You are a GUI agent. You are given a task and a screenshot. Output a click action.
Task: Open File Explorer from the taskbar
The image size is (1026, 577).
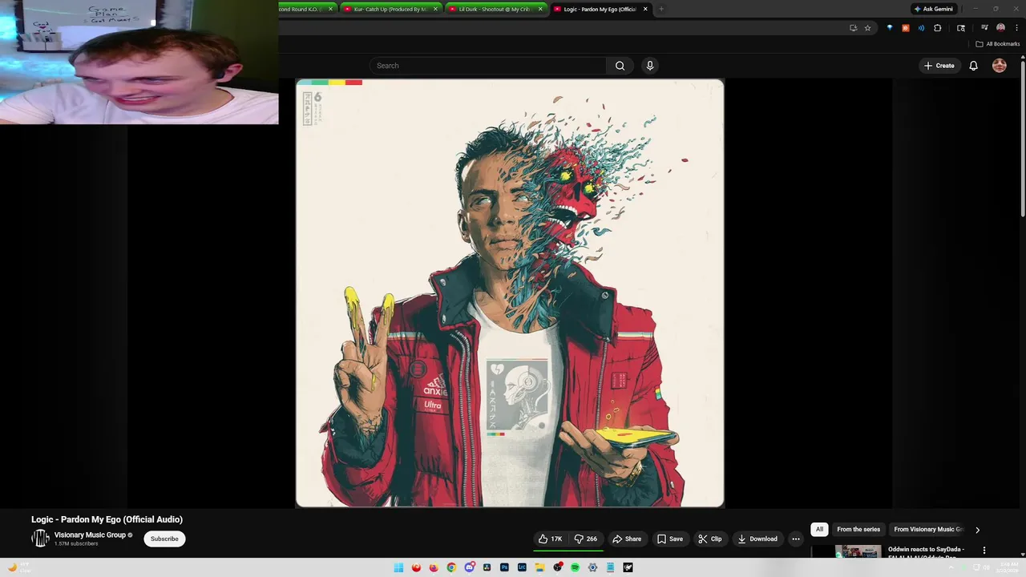click(x=539, y=567)
